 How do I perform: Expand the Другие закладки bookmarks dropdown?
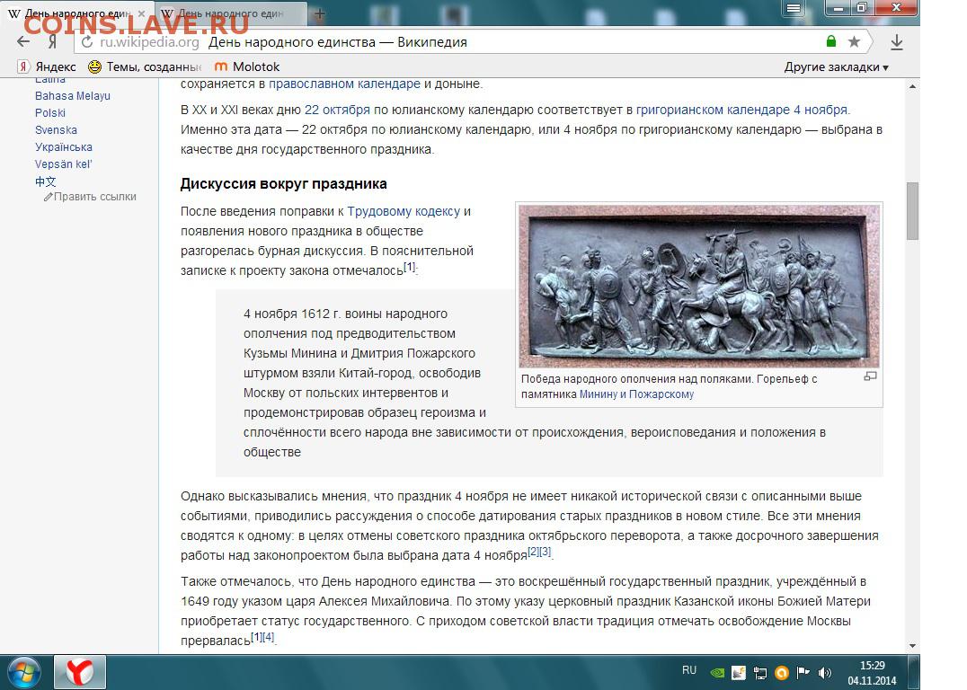(x=837, y=67)
